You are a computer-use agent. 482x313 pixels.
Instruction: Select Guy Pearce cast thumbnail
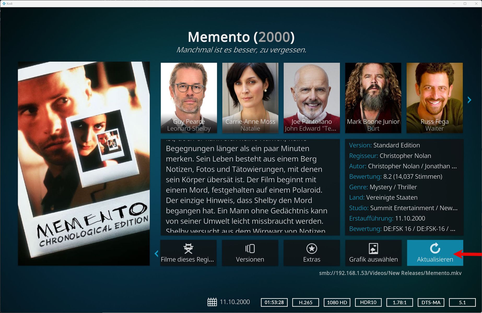189,98
